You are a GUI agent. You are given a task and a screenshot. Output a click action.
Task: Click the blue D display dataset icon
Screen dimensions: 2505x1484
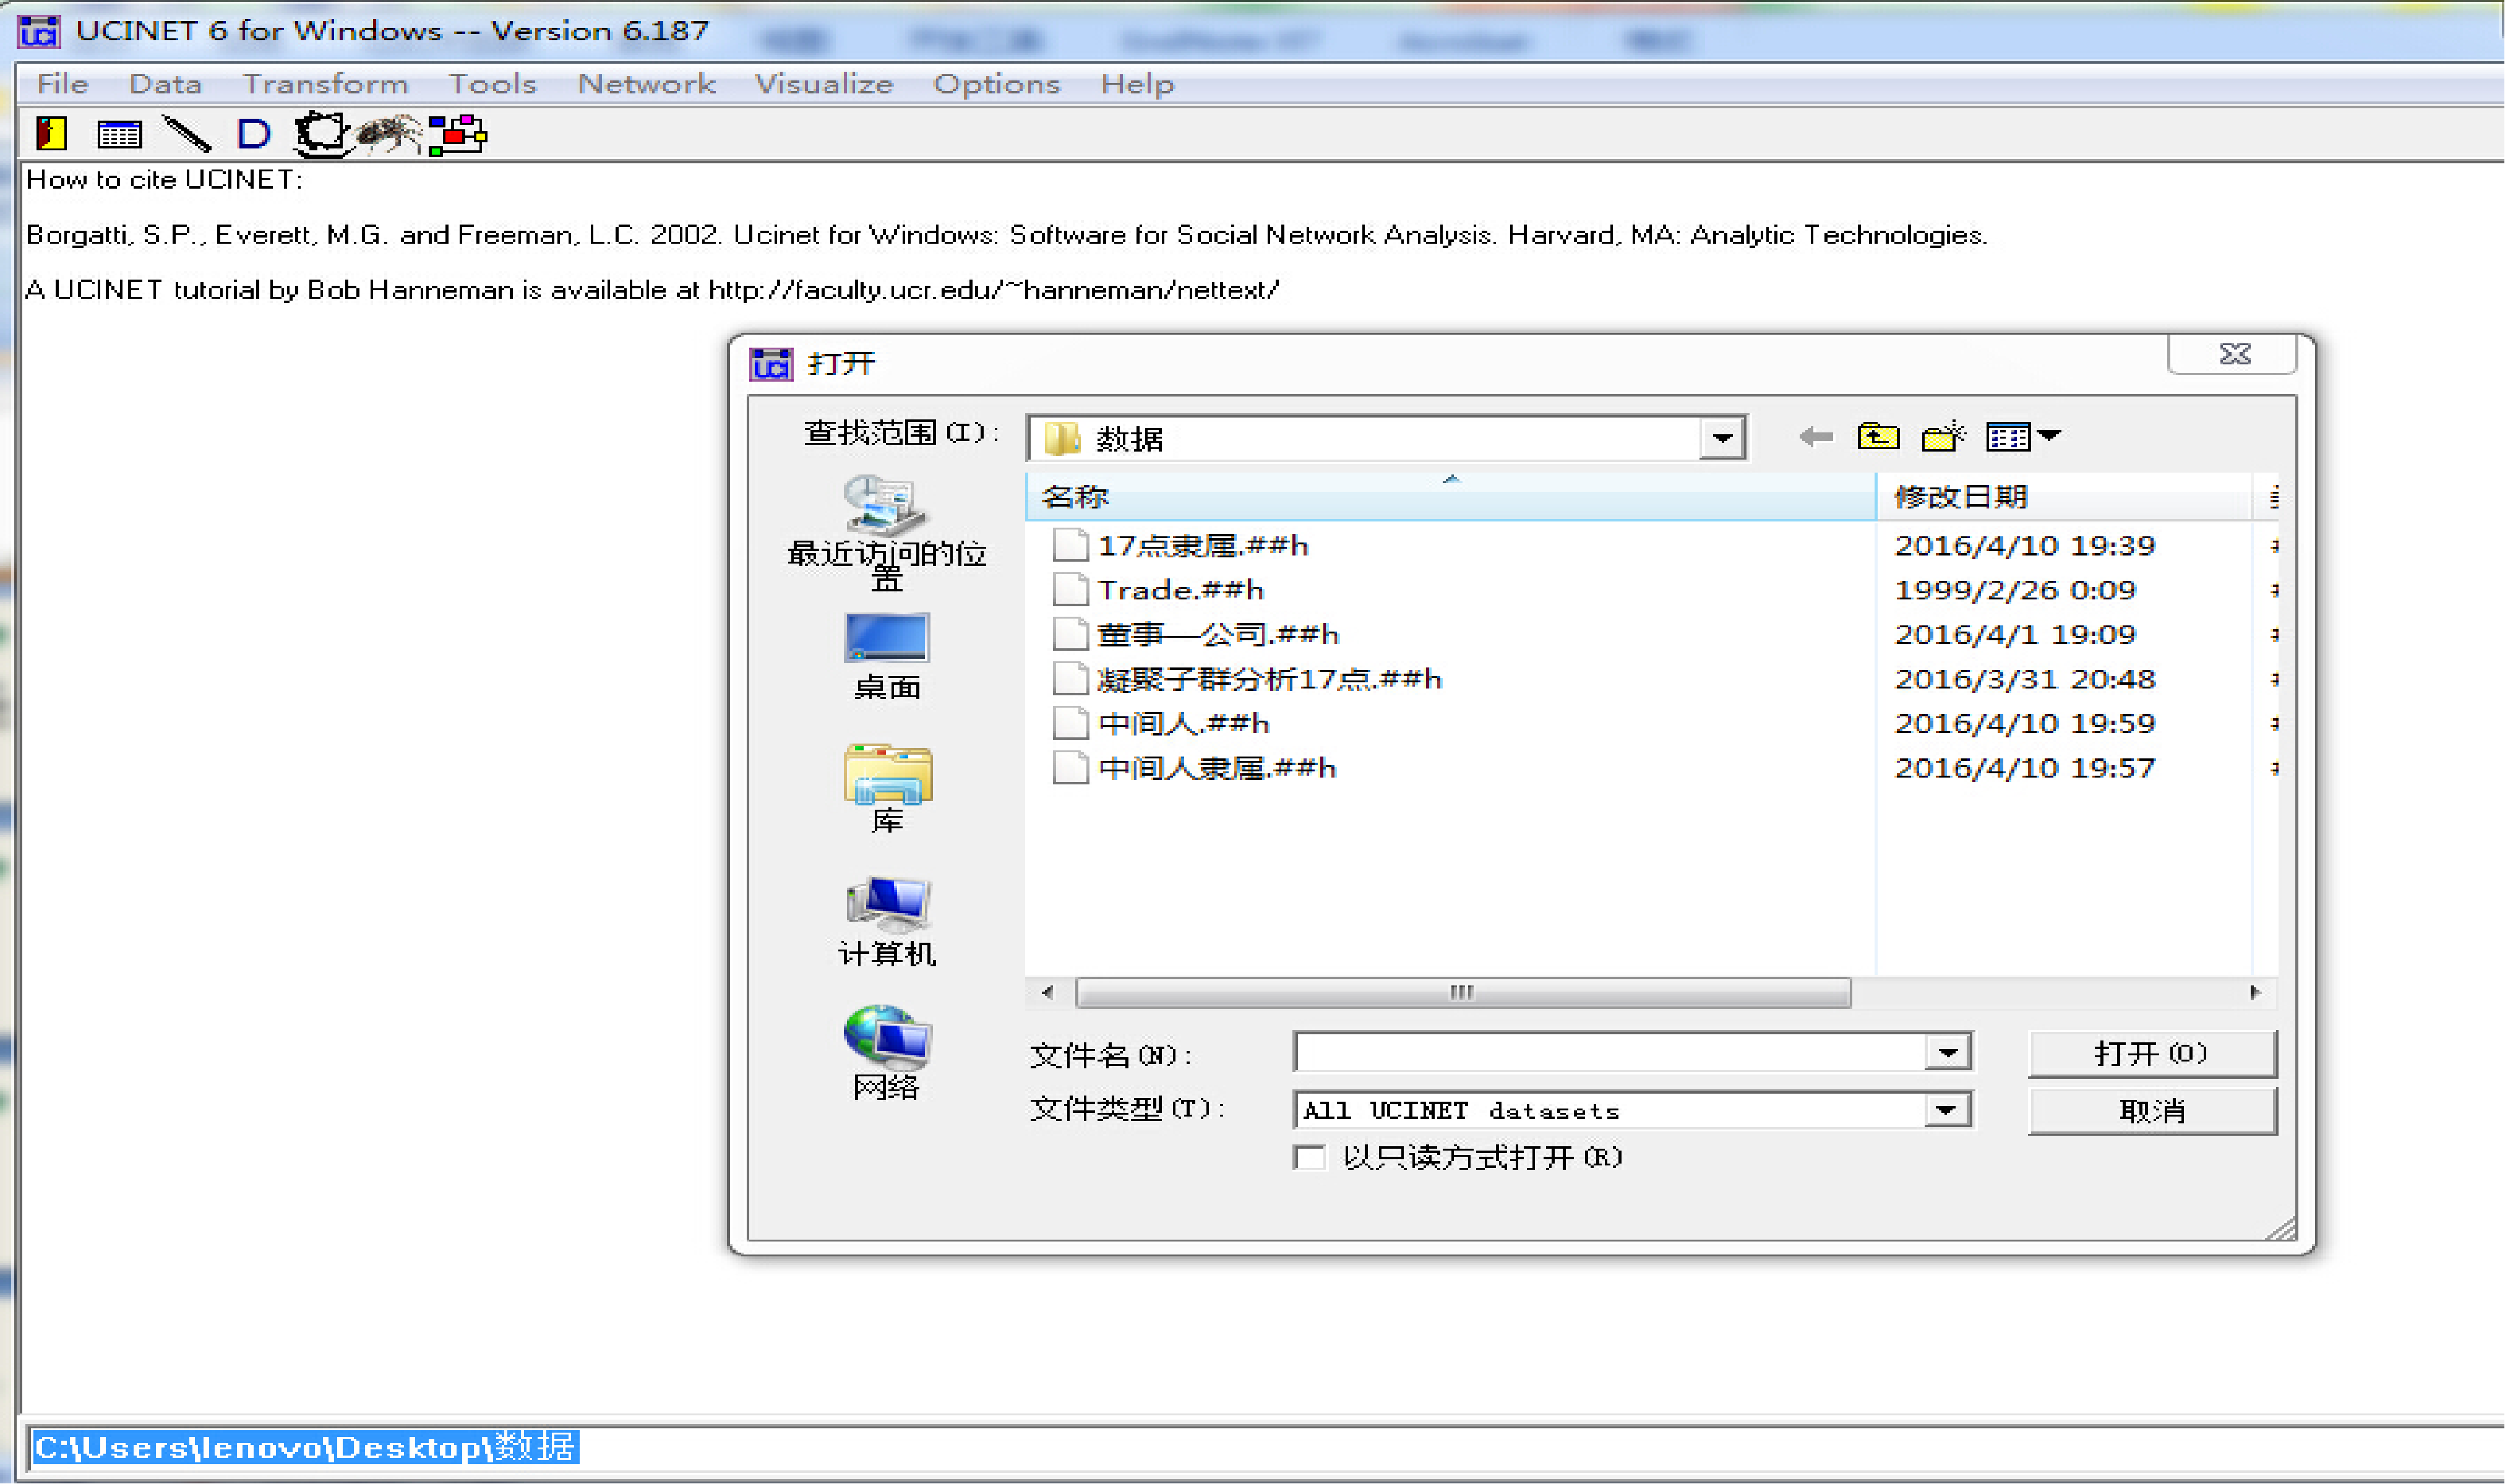point(253,133)
